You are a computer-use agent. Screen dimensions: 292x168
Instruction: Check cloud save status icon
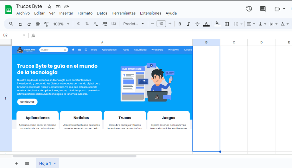click(x=67, y=7)
